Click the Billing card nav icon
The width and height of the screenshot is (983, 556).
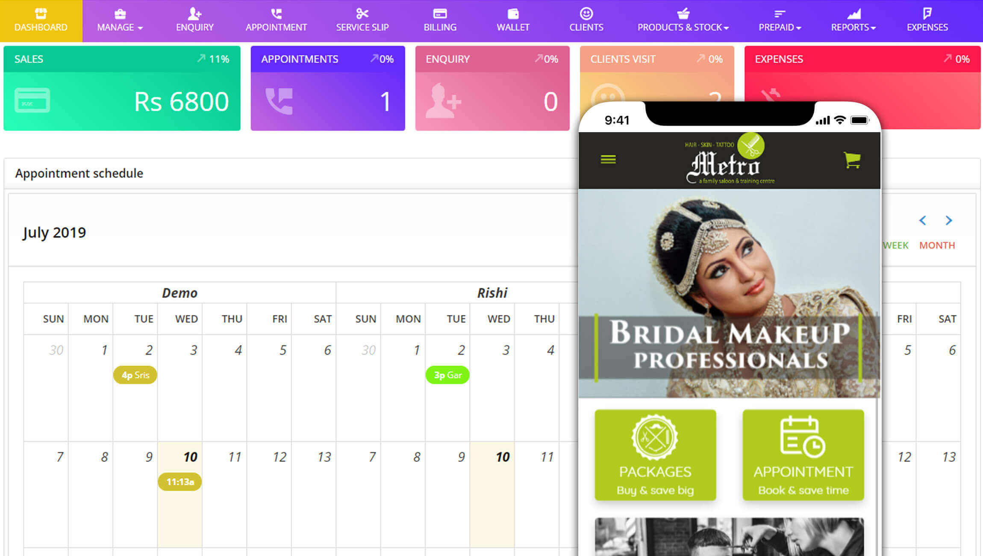(440, 14)
